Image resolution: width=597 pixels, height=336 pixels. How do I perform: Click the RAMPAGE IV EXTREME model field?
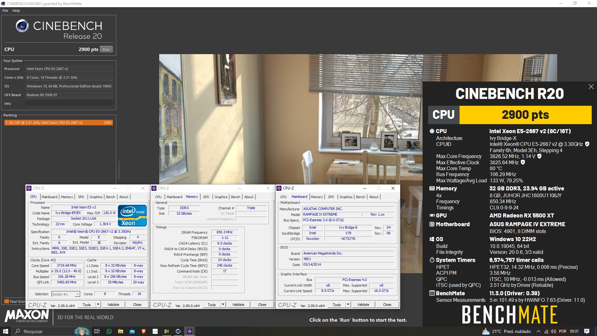331,214
